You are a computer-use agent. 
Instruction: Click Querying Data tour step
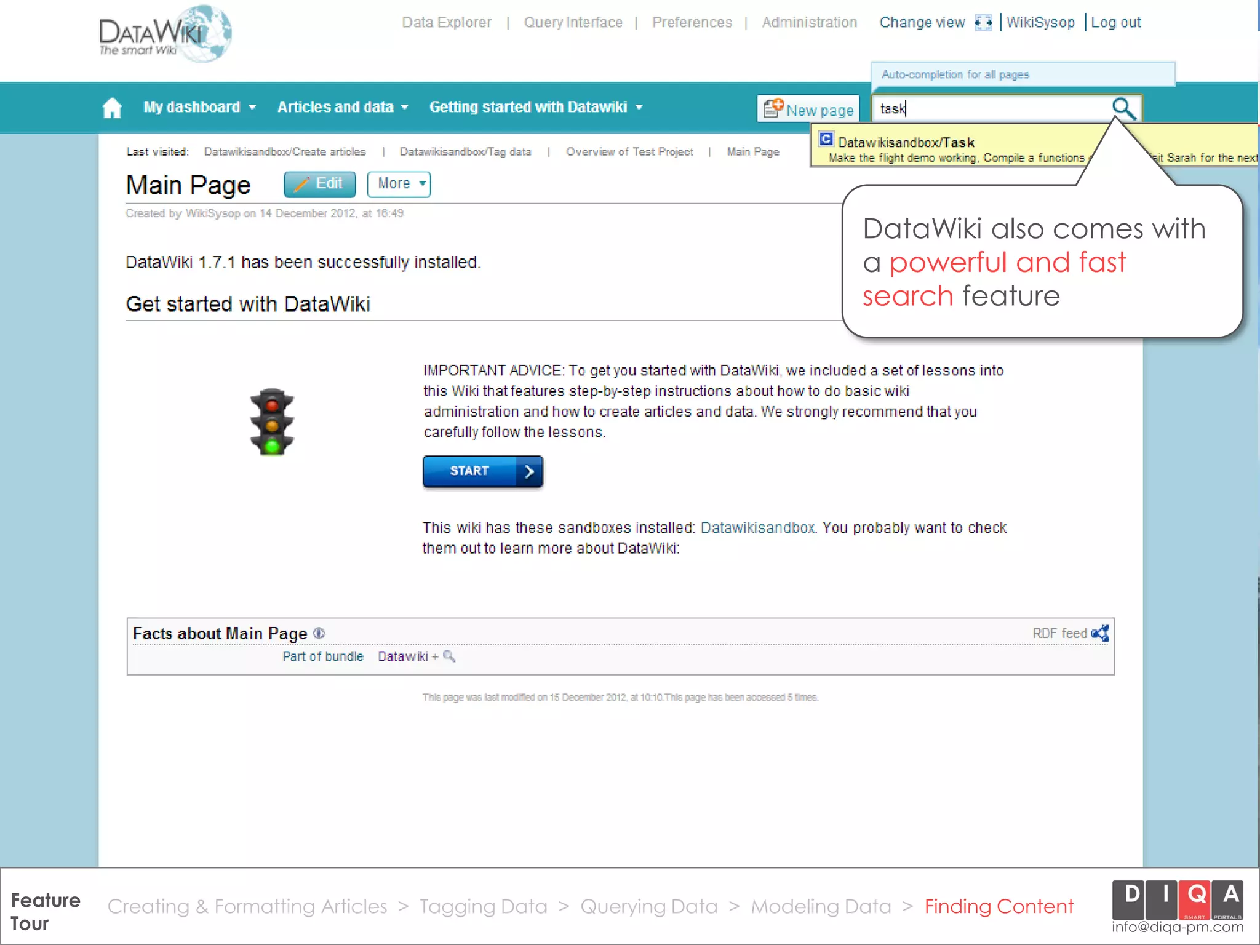coord(649,907)
